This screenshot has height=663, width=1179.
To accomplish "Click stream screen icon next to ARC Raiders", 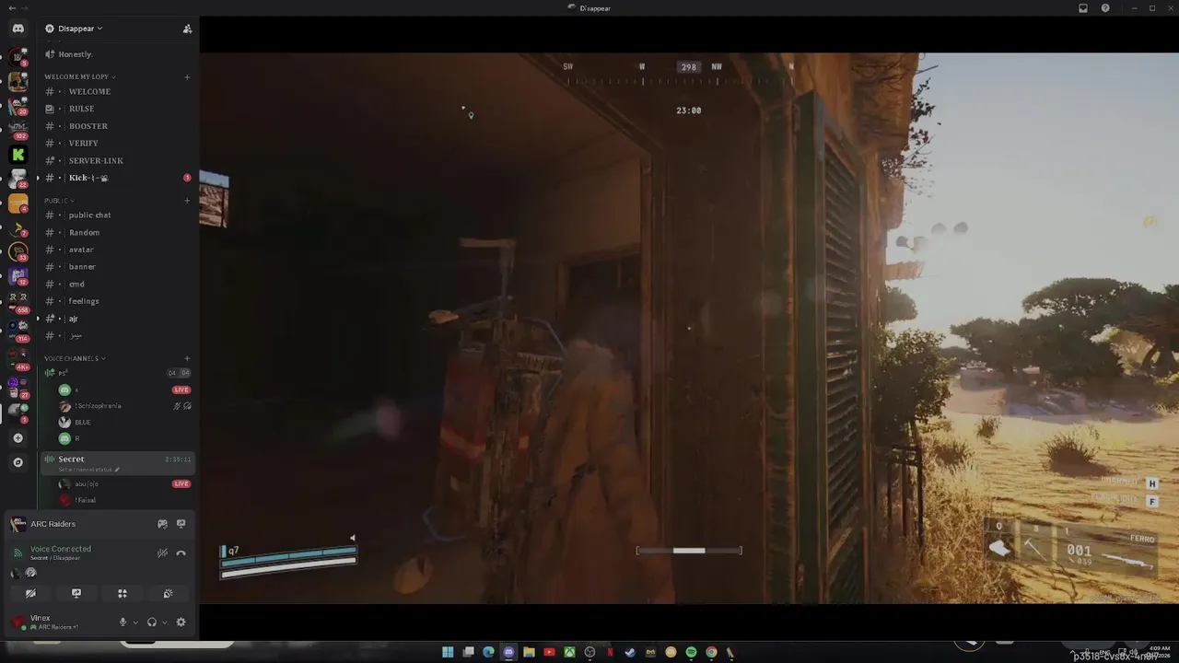I will 181,524.
